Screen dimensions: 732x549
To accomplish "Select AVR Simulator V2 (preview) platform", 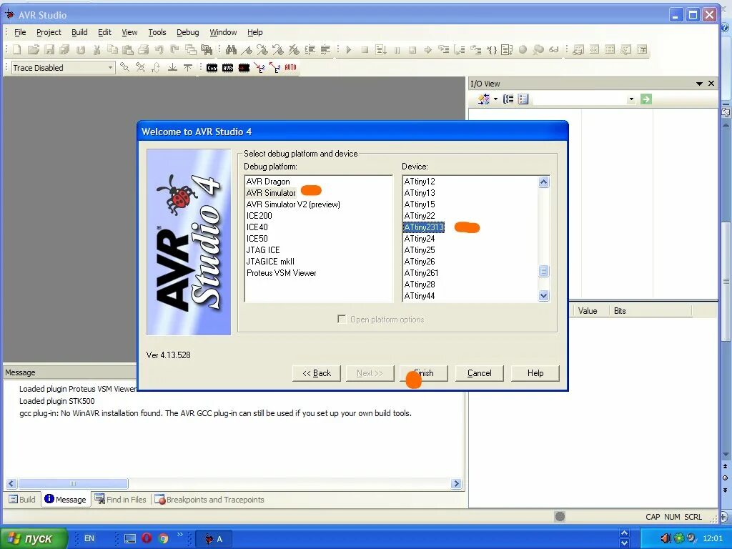I will [x=293, y=204].
